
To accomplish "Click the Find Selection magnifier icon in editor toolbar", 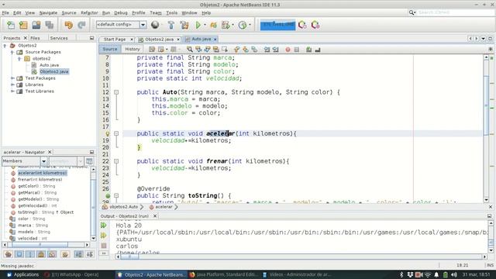I will pyautogui.click(x=189, y=50).
